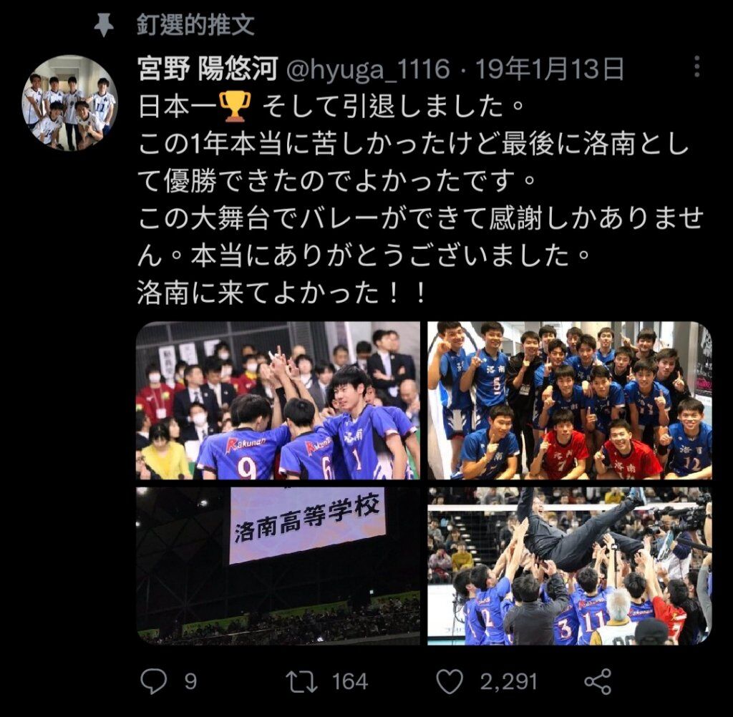
Task: Open the three-dot tweet options menu
Action: click(x=696, y=67)
